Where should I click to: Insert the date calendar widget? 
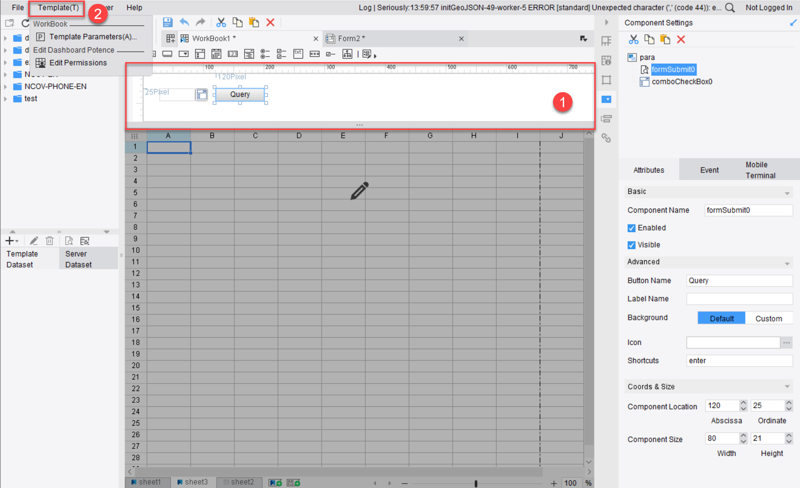(216, 54)
